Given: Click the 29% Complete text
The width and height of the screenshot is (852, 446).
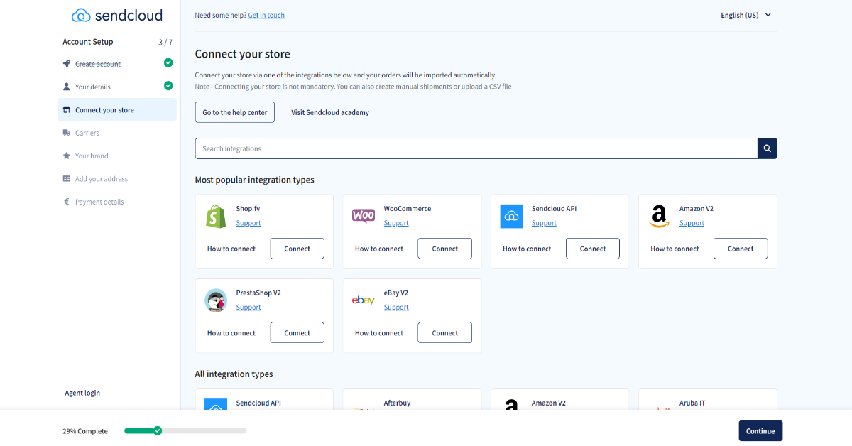Looking at the screenshot, I should (x=85, y=431).
